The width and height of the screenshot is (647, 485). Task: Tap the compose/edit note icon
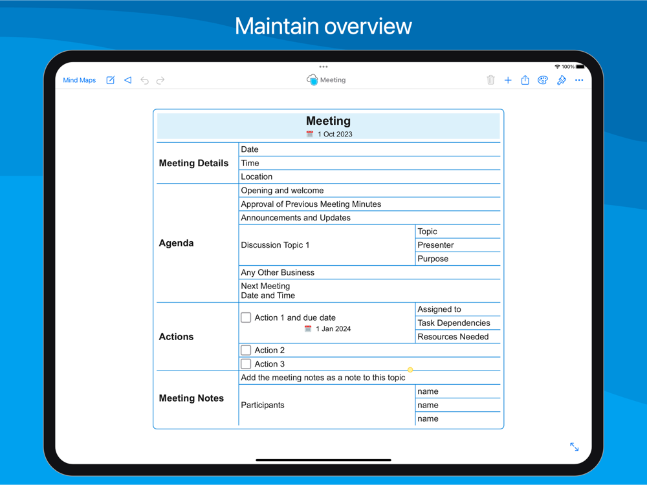point(111,80)
